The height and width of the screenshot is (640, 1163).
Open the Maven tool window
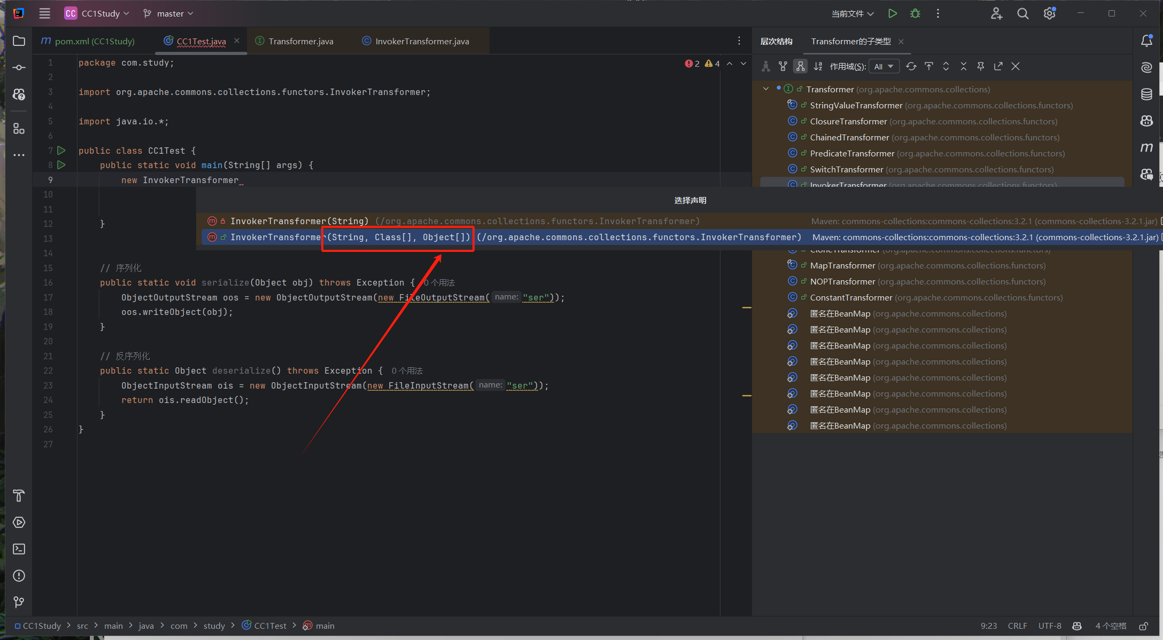[1146, 148]
